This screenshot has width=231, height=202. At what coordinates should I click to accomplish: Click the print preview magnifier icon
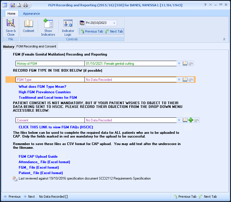19,5
